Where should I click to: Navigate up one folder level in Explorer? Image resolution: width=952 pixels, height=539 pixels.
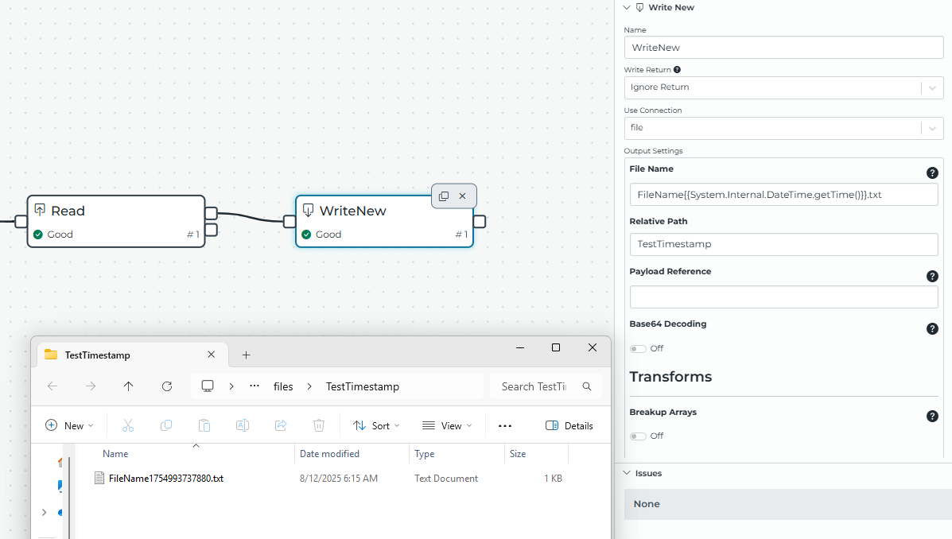129,386
